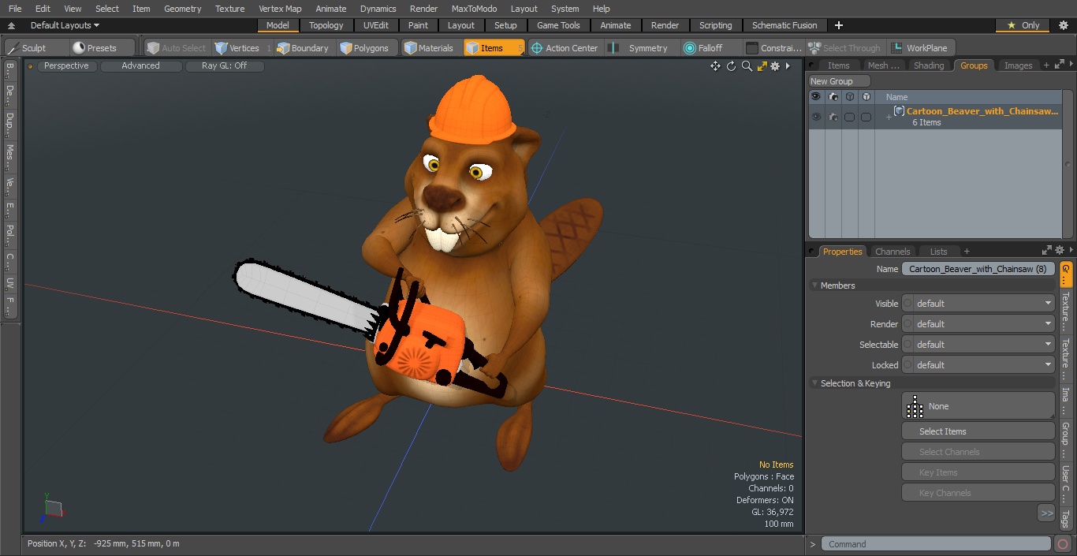Click the radio dot beside Locked
Screen dimensions: 1077x556
[907, 364]
